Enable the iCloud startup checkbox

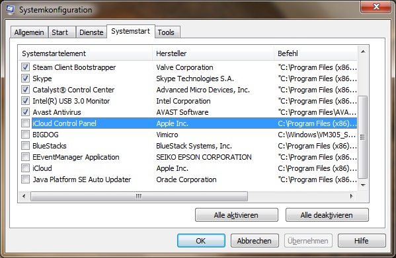[x=25, y=168]
